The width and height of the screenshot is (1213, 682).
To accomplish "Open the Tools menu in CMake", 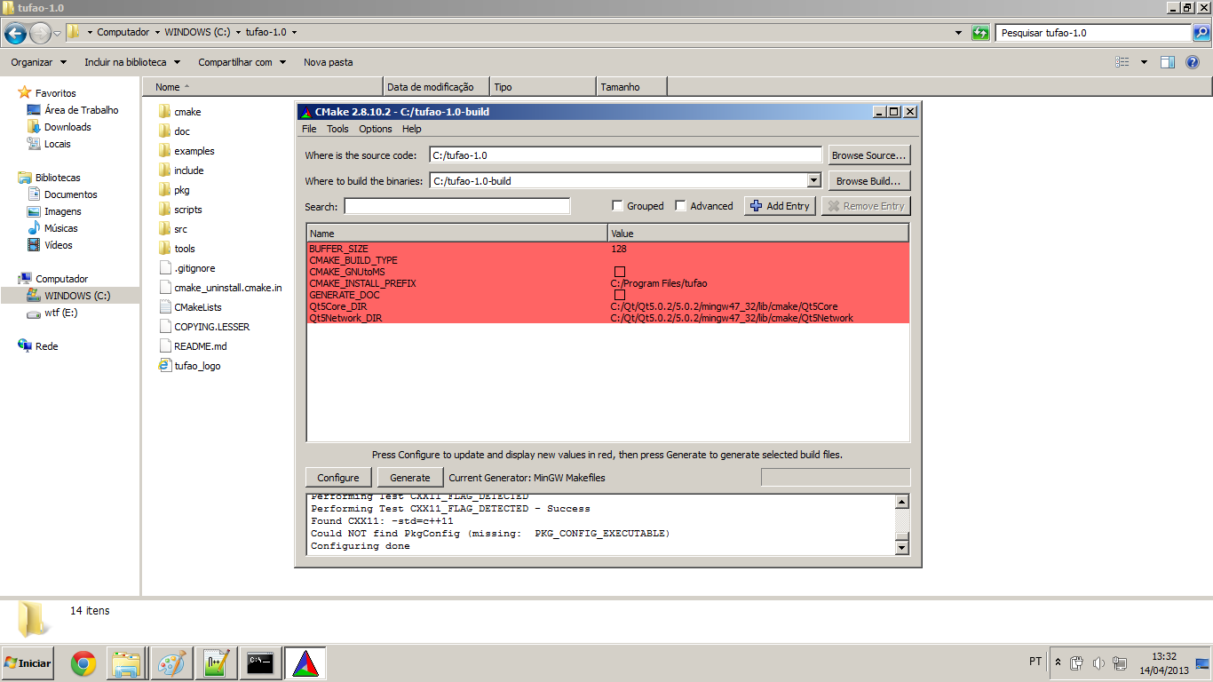I will (337, 129).
